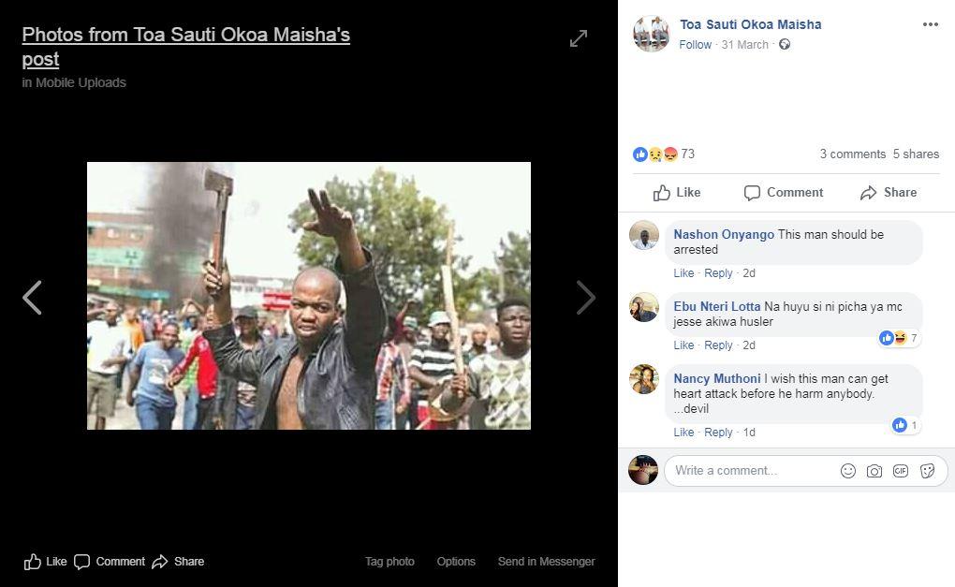Go to the next photo arrow

[x=585, y=298]
